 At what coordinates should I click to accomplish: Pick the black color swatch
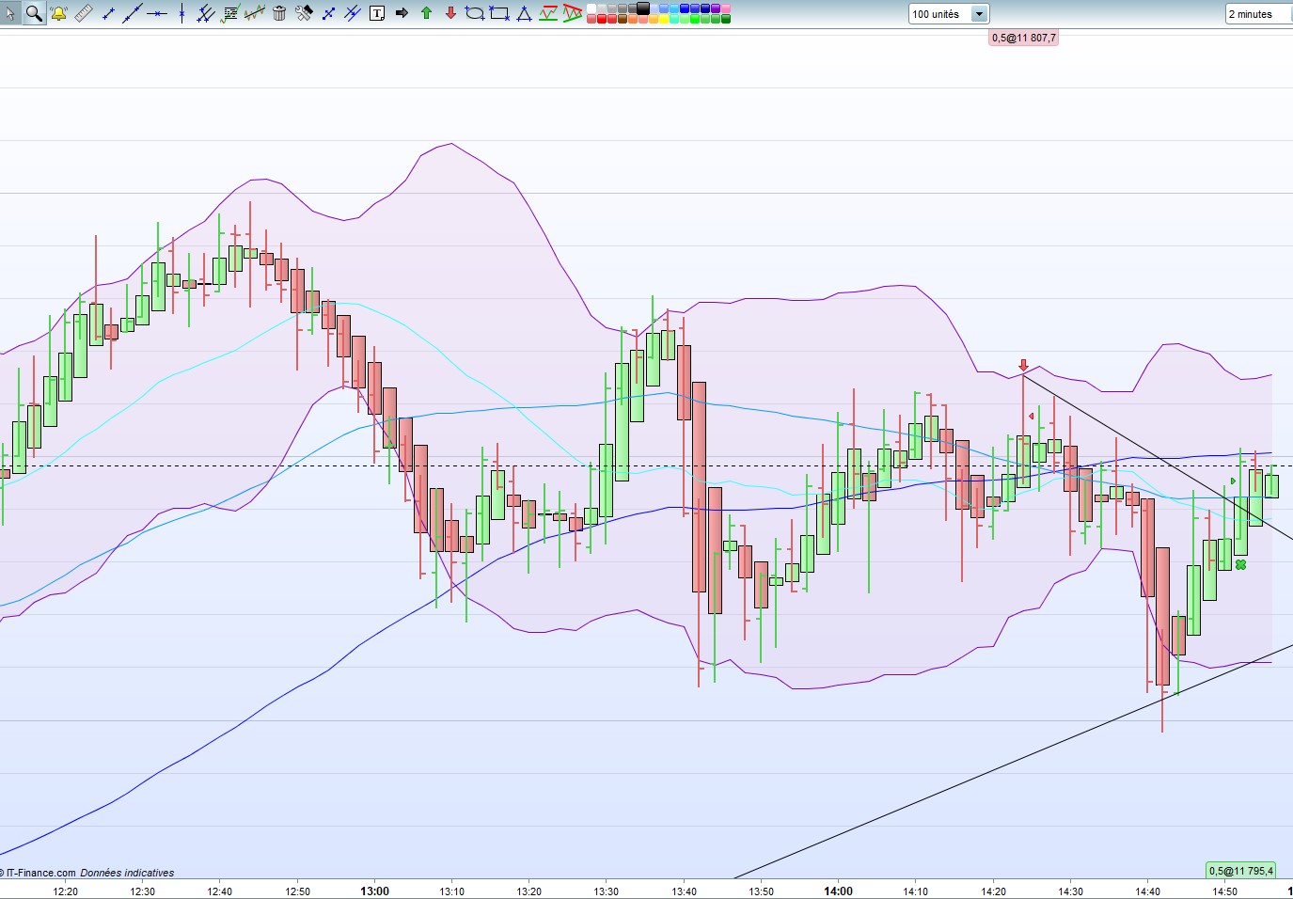[643, 8]
